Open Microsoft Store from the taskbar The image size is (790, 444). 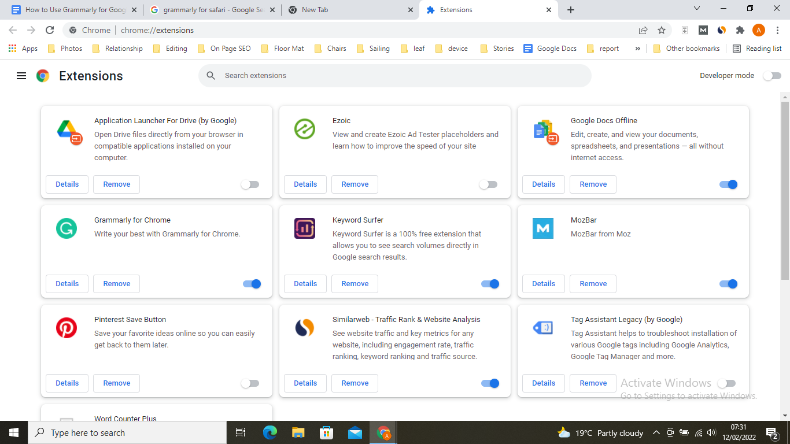tap(327, 432)
